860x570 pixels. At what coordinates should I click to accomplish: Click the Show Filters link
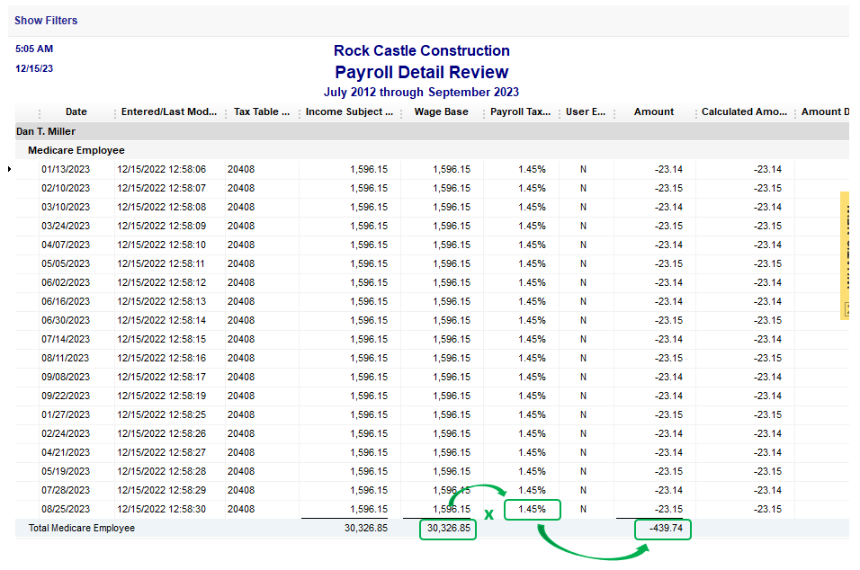pos(46,20)
